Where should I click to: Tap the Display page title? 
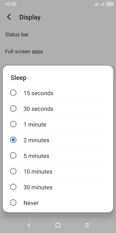[30, 17]
